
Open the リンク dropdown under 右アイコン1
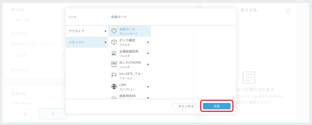pyautogui.click(x=39, y=55)
